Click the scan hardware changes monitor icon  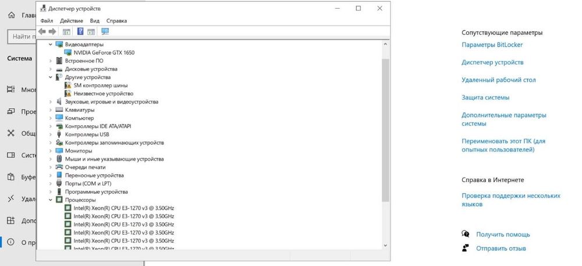(105, 31)
